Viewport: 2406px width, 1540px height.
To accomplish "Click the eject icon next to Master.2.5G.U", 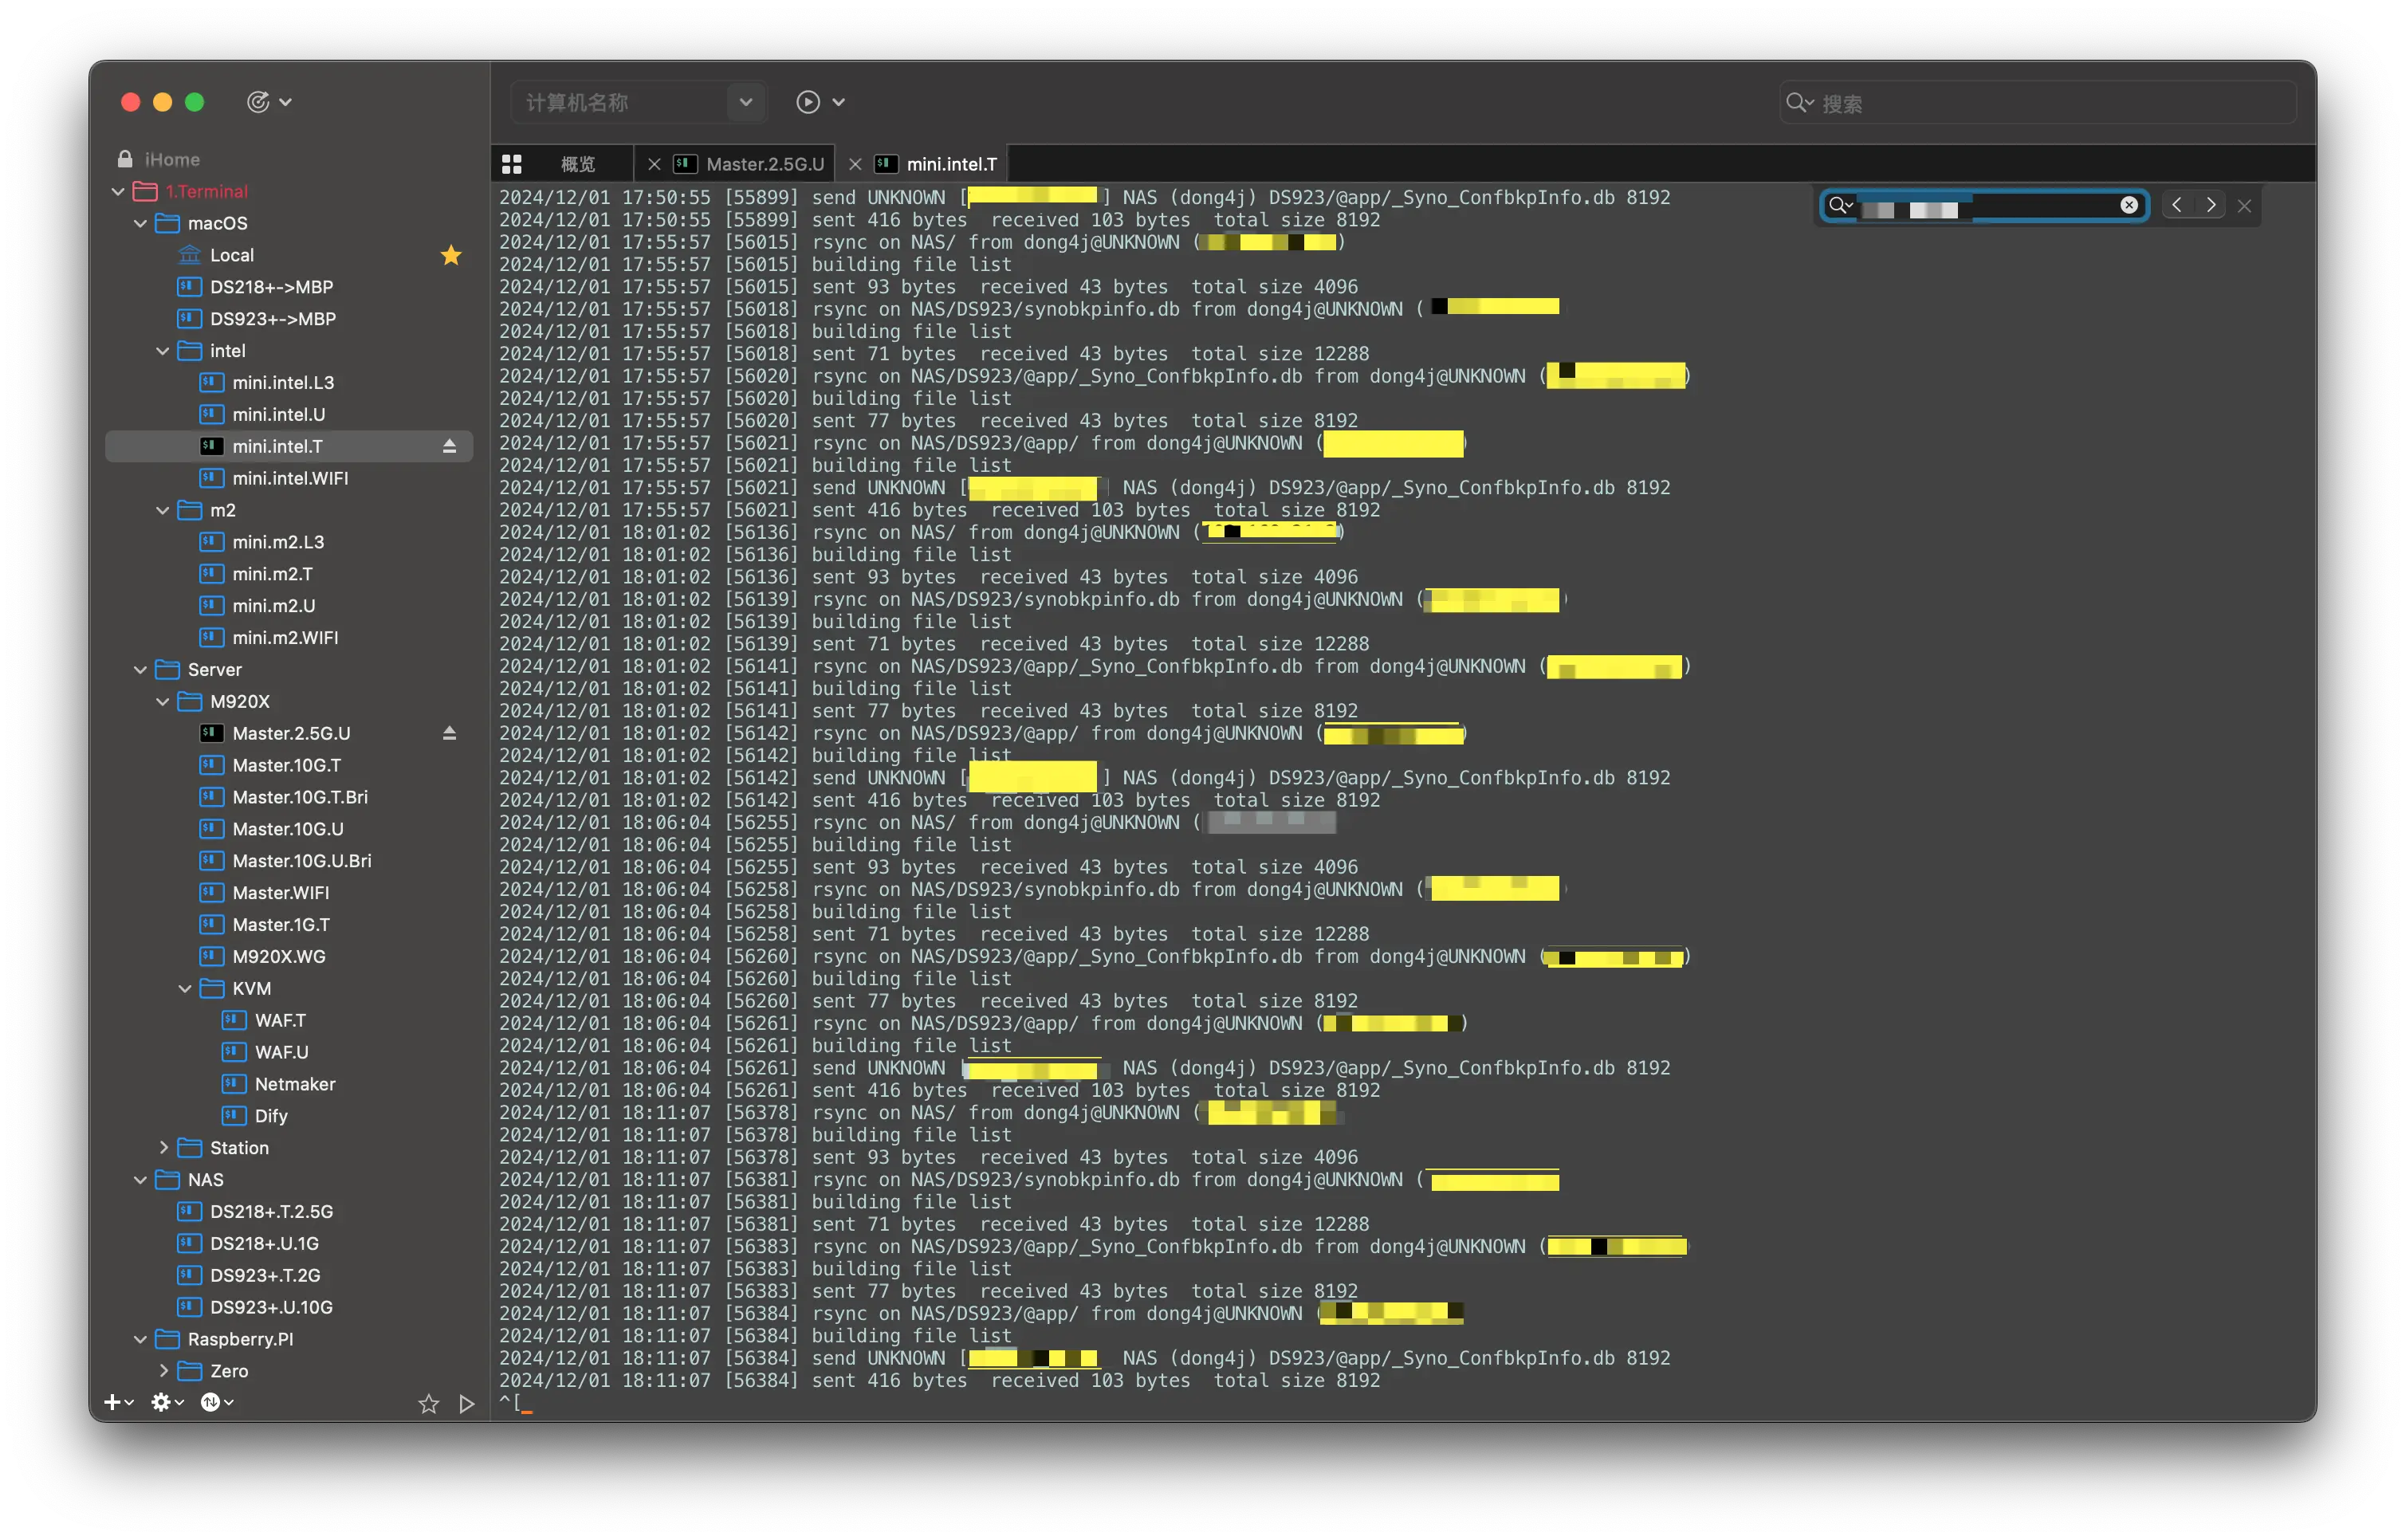I will click(x=450, y=733).
